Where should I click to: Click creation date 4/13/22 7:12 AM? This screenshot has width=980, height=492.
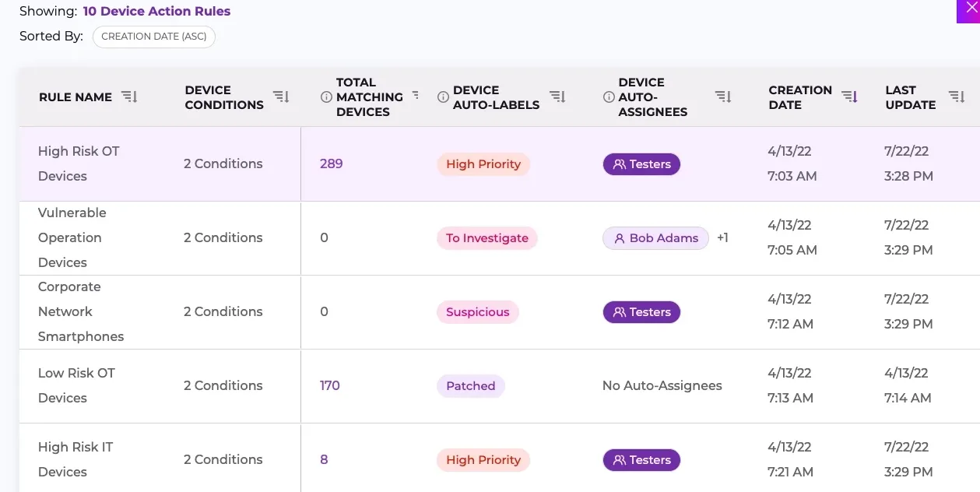coord(792,311)
